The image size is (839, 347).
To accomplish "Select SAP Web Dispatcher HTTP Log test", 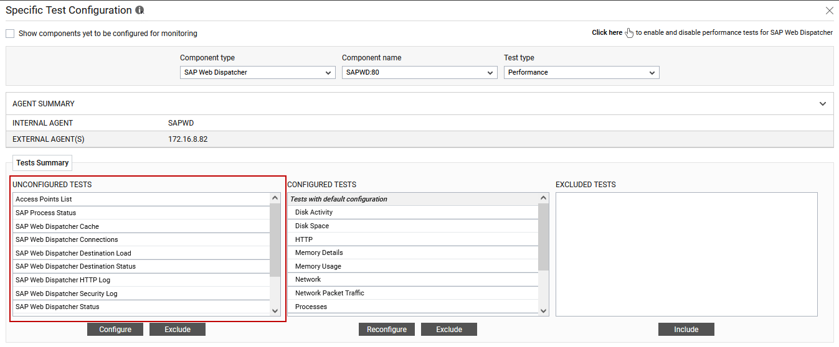I will (x=141, y=280).
